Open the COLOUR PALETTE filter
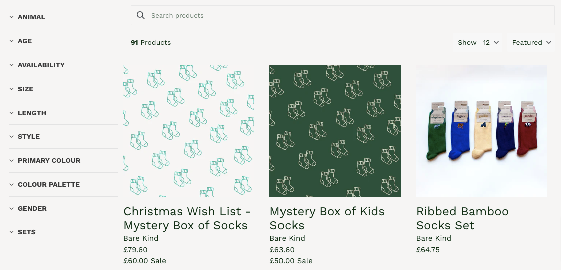Screen dimensions: 561x270 [x=48, y=184]
